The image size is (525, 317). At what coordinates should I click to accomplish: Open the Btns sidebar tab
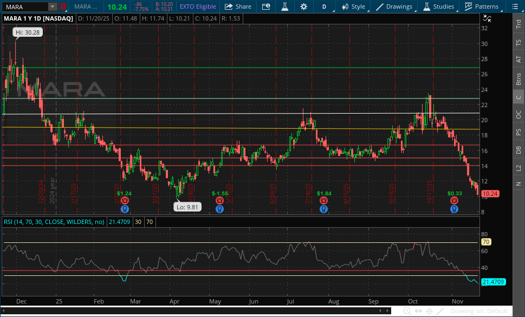518,79
